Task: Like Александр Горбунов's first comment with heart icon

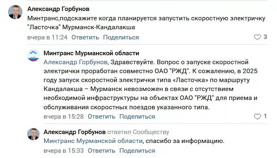Action: 257,37
